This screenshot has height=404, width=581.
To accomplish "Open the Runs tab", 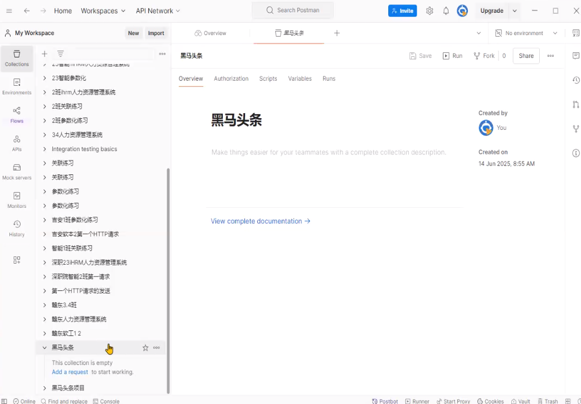I will tap(329, 79).
